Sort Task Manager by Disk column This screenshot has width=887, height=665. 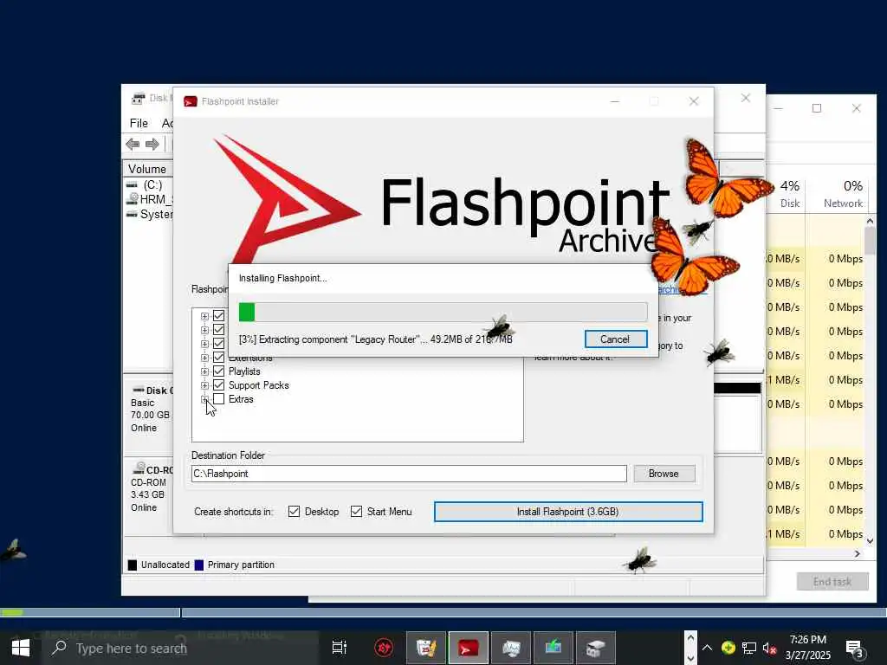[x=790, y=194]
